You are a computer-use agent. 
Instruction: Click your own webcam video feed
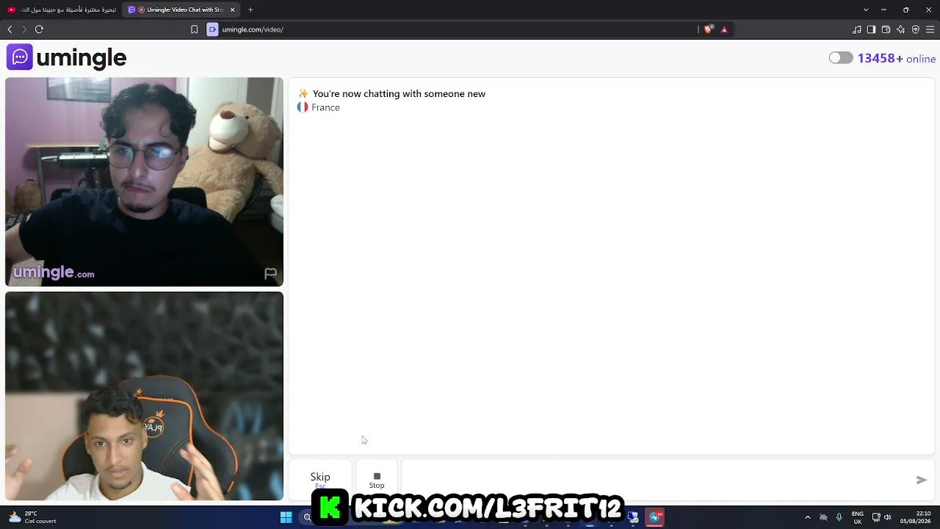tap(144, 396)
